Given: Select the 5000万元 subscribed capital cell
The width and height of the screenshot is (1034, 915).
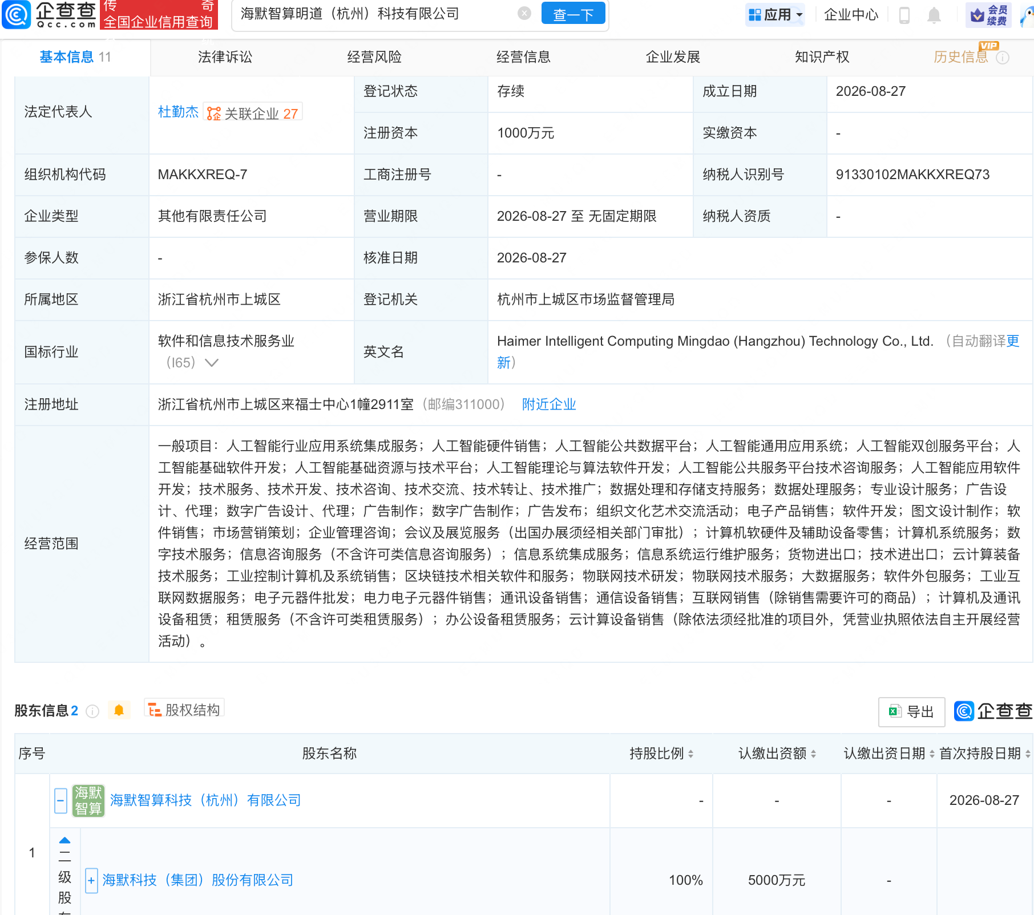Looking at the screenshot, I should (777, 880).
